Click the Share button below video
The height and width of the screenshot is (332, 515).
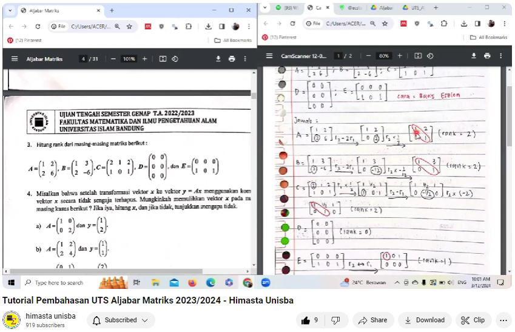(x=373, y=320)
